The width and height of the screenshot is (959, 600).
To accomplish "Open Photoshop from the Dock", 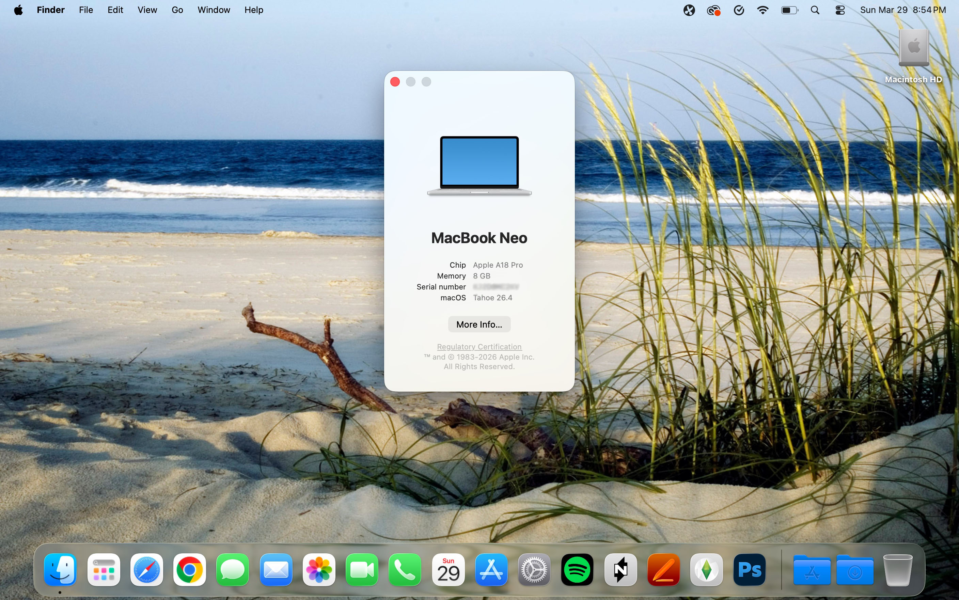I will tap(750, 570).
